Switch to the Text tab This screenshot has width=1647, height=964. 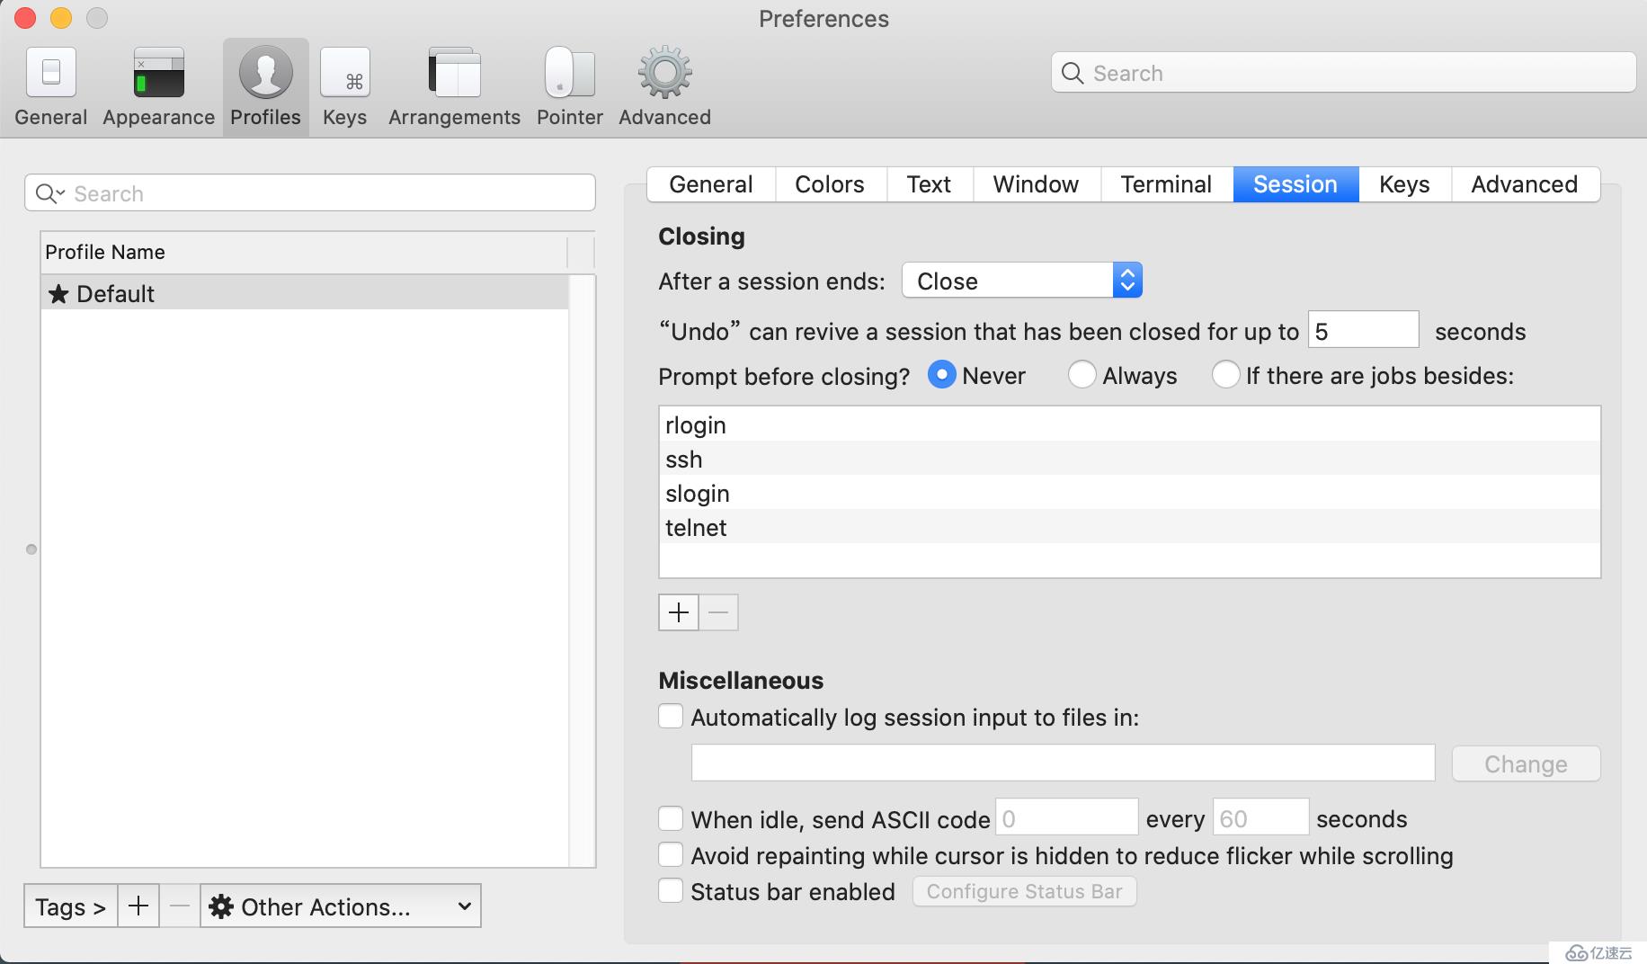[x=929, y=184]
